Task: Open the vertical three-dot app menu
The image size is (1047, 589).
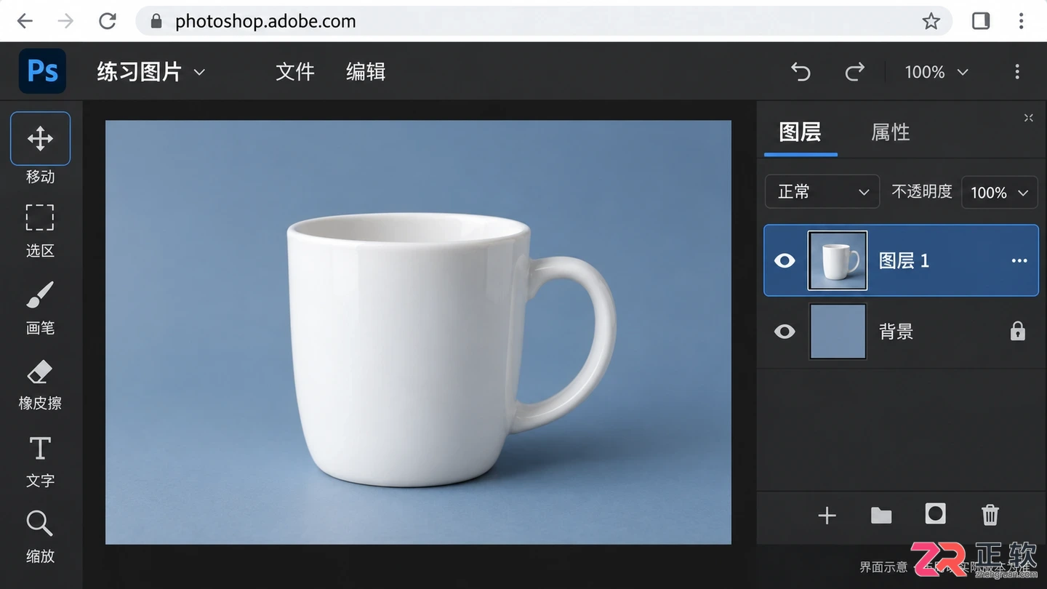Action: pyautogui.click(x=1017, y=72)
